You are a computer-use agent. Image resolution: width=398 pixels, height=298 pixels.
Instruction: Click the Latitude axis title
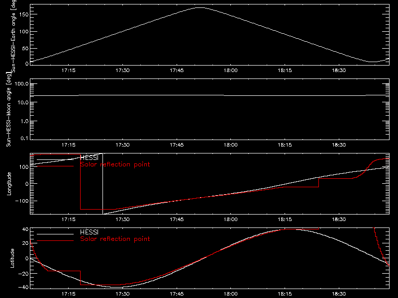coord(12,258)
